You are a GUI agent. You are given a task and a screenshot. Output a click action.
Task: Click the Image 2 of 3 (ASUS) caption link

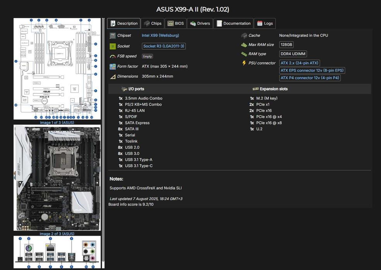point(57,234)
